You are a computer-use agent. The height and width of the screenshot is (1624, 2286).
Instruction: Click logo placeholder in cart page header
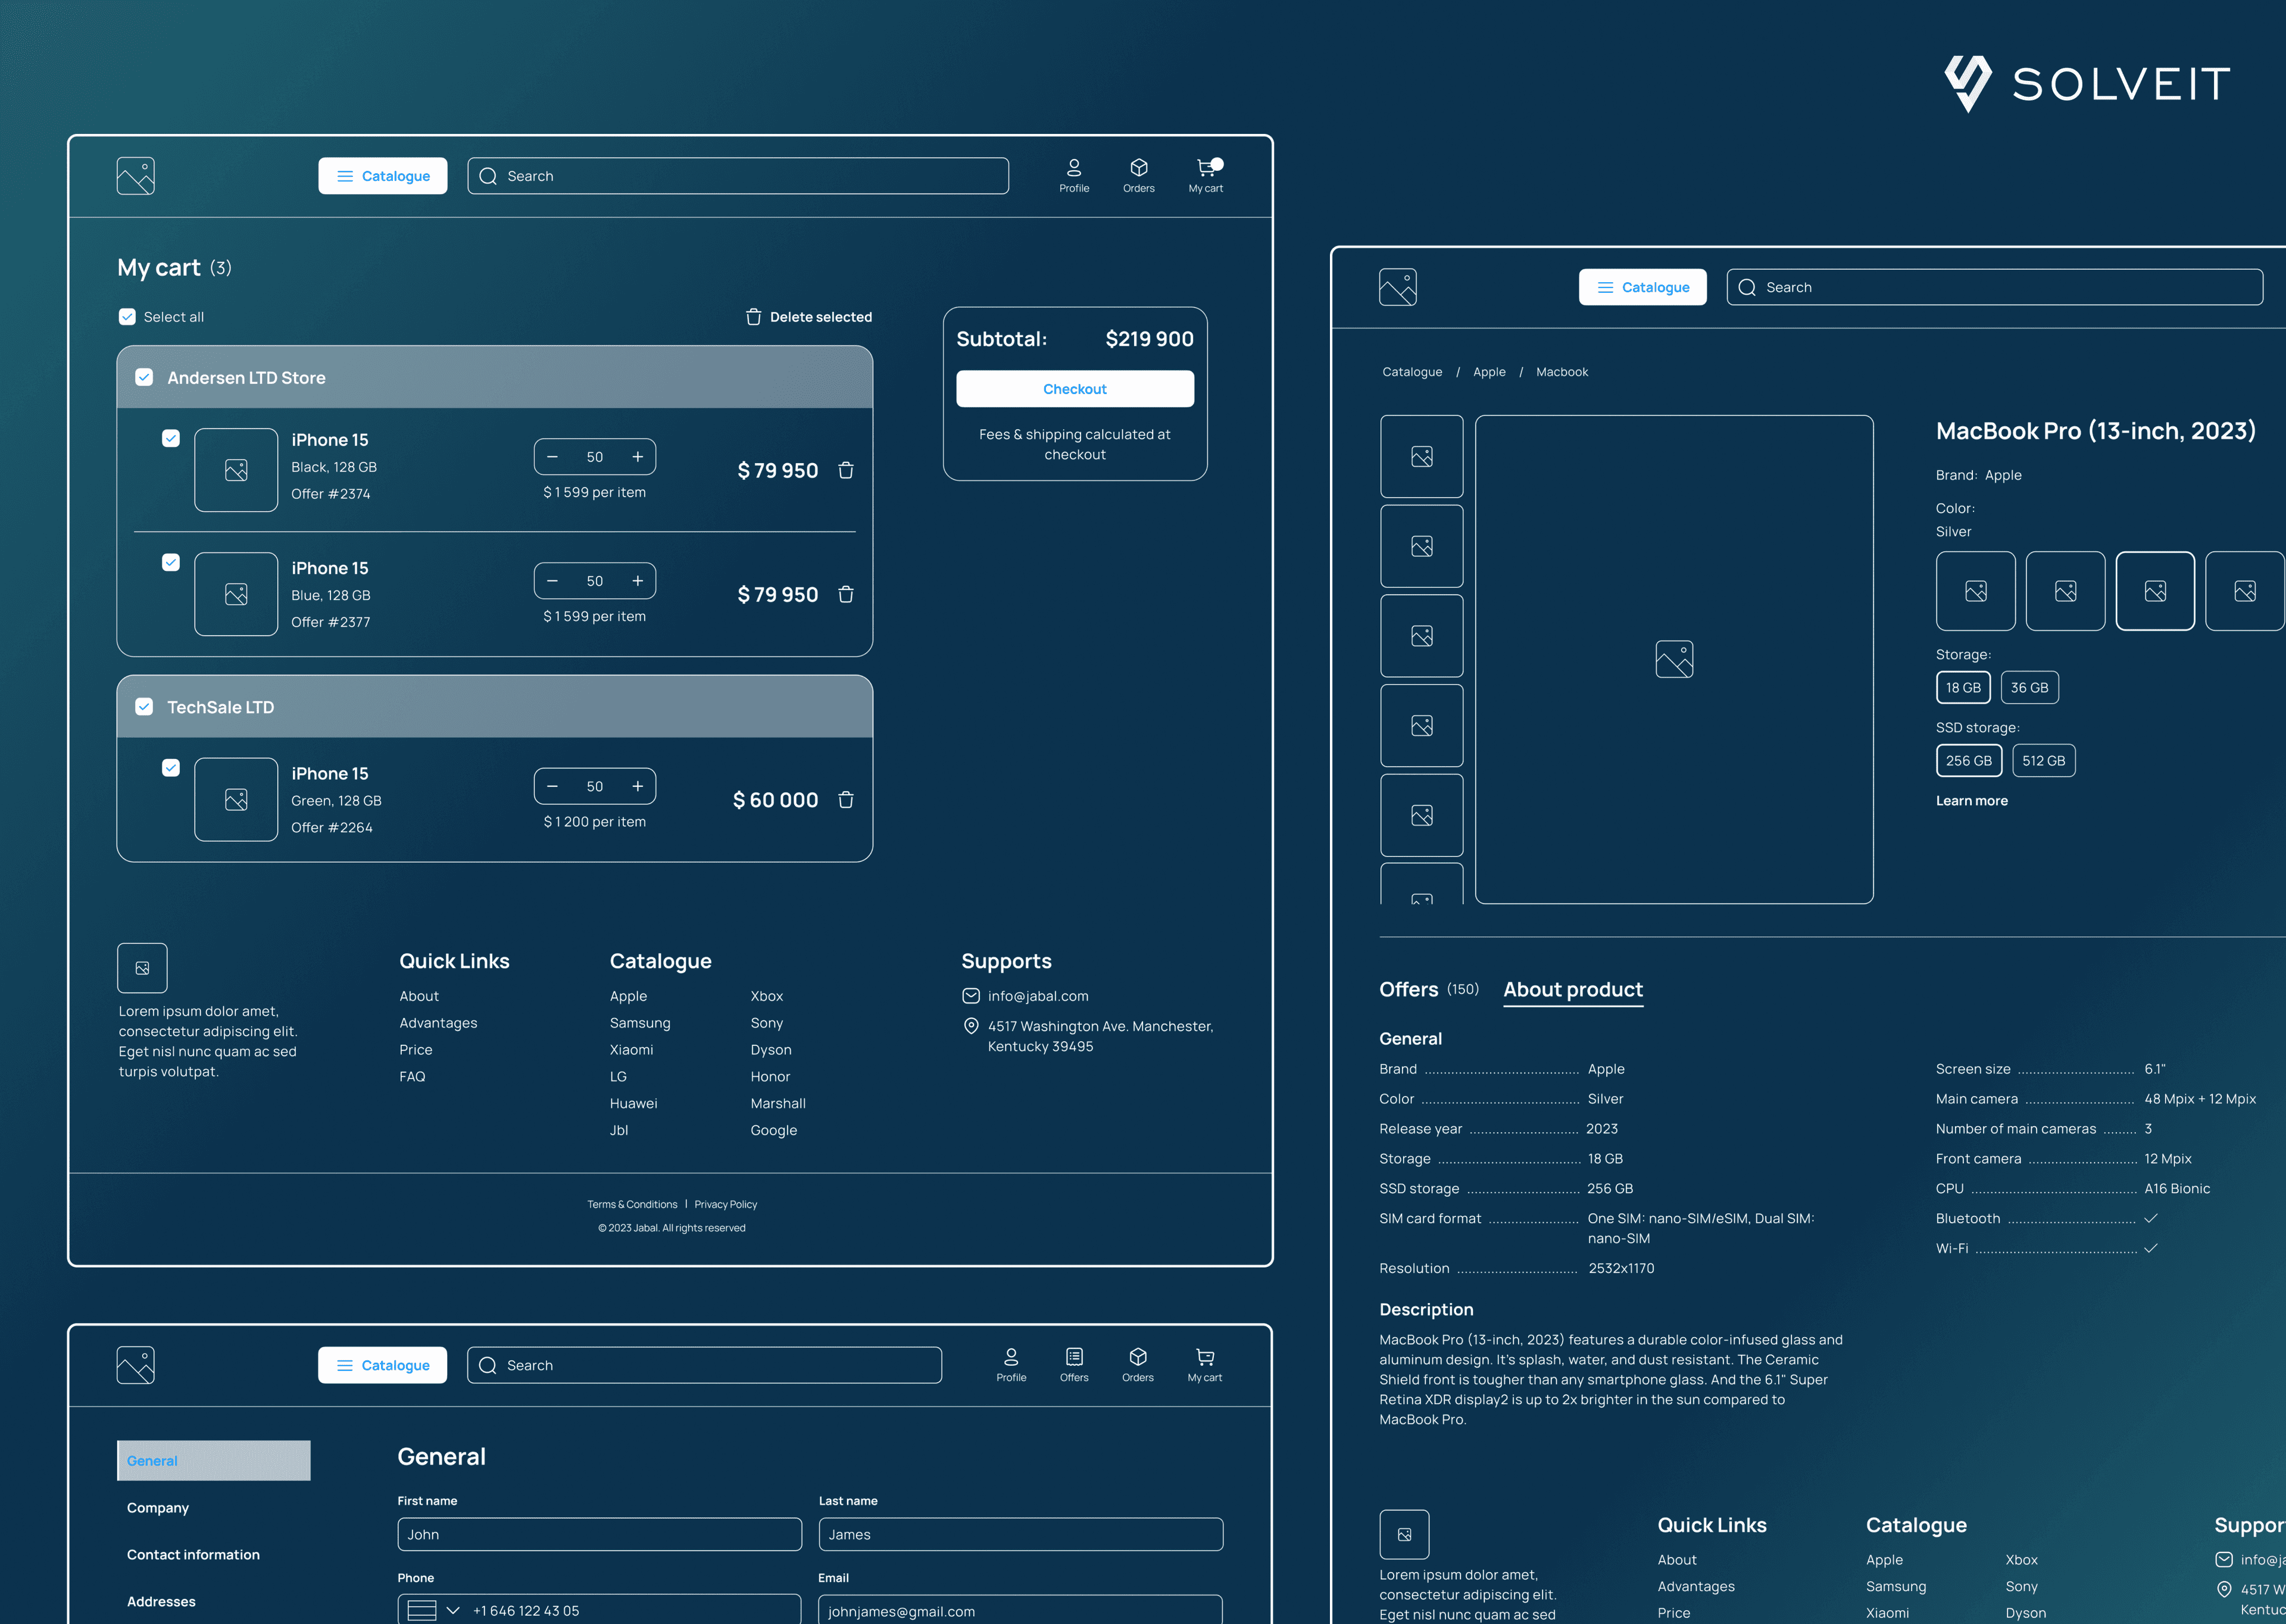[x=135, y=176]
